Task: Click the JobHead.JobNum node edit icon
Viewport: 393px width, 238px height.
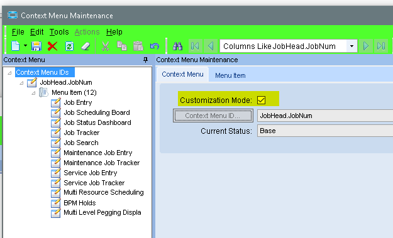Action: (x=32, y=82)
